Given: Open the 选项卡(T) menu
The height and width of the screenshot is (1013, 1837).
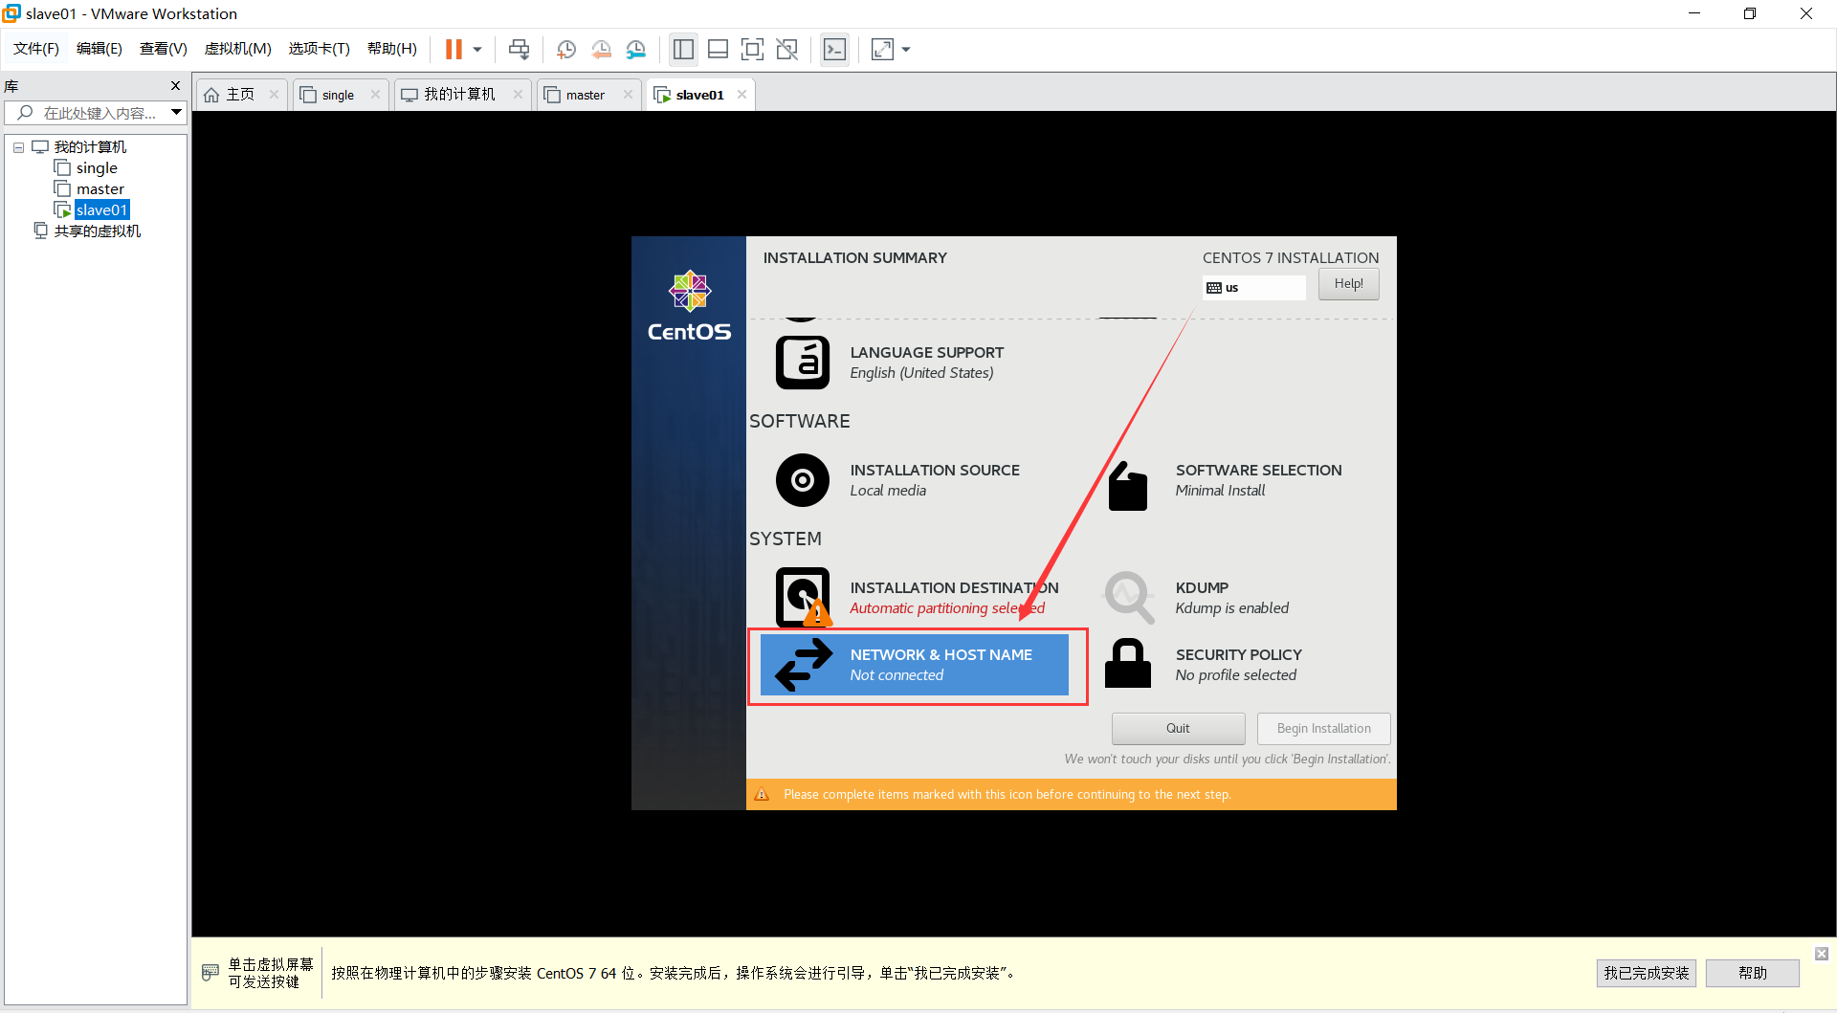Looking at the screenshot, I should tap(319, 49).
